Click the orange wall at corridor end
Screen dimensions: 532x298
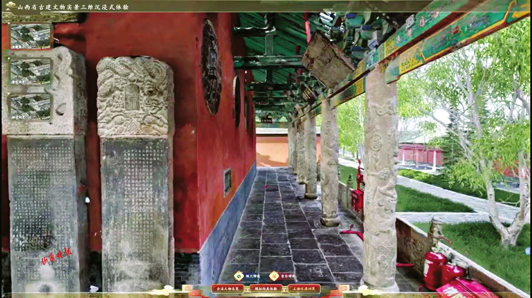click(272, 151)
